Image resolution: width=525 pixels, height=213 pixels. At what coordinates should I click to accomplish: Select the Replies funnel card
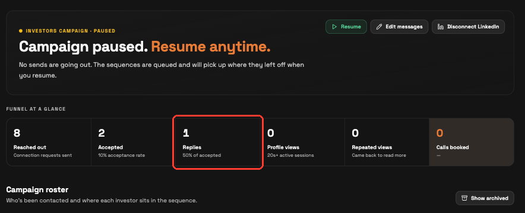[218, 142]
